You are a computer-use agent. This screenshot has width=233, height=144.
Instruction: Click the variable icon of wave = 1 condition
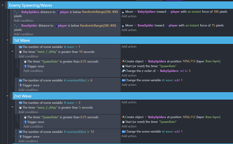[x=21, y=47]
